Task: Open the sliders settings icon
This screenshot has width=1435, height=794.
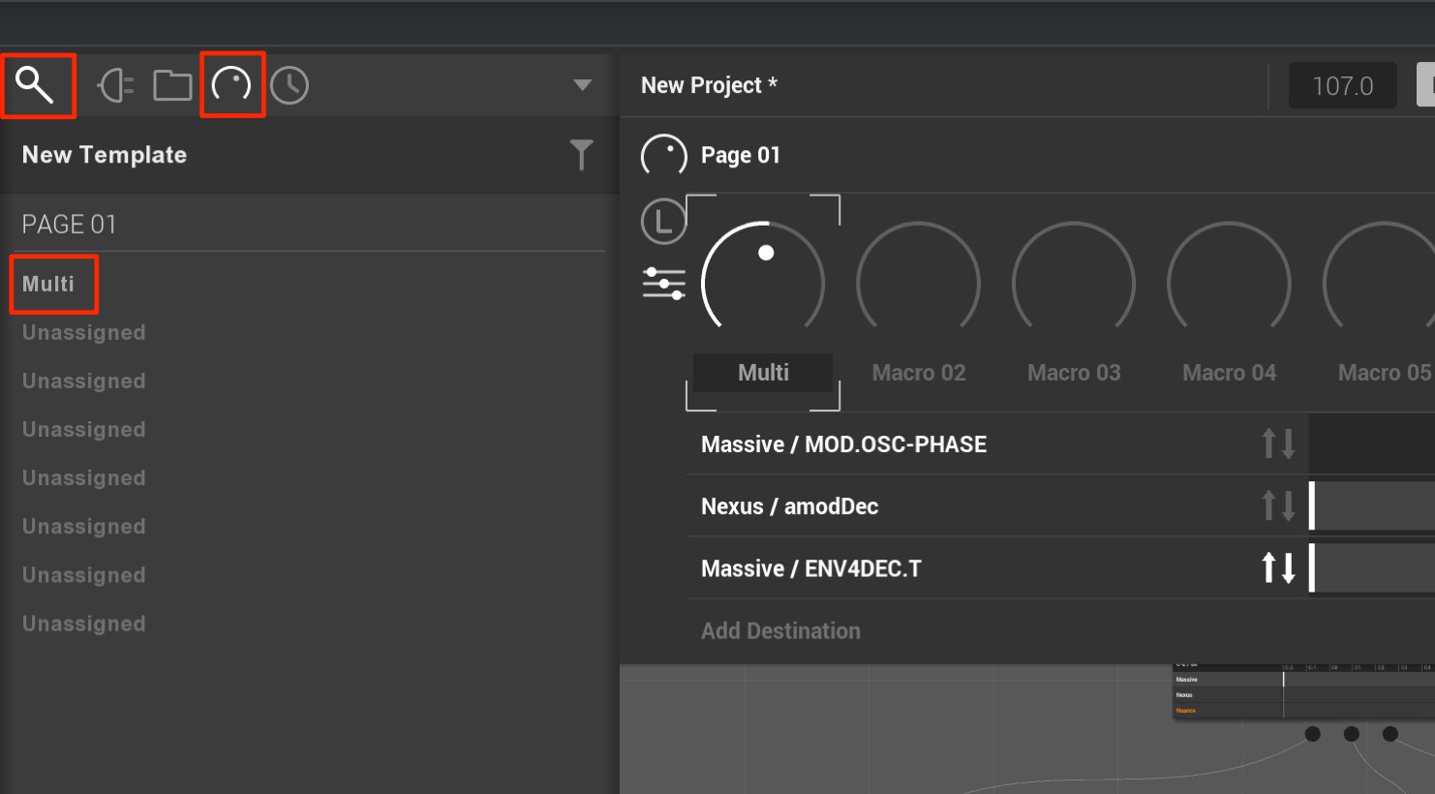Action: (x=664, y=284)
